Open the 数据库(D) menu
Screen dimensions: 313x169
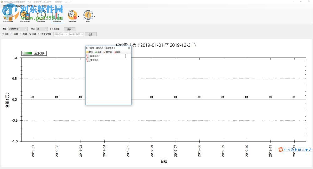[x=20, y=6]
